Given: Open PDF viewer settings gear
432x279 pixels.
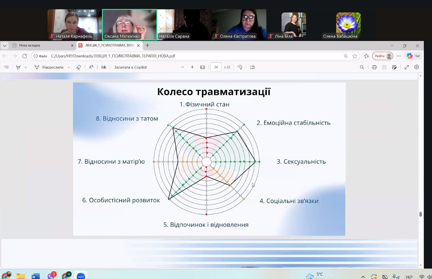Looking at the screenshot, I should (x=417, y=67).
